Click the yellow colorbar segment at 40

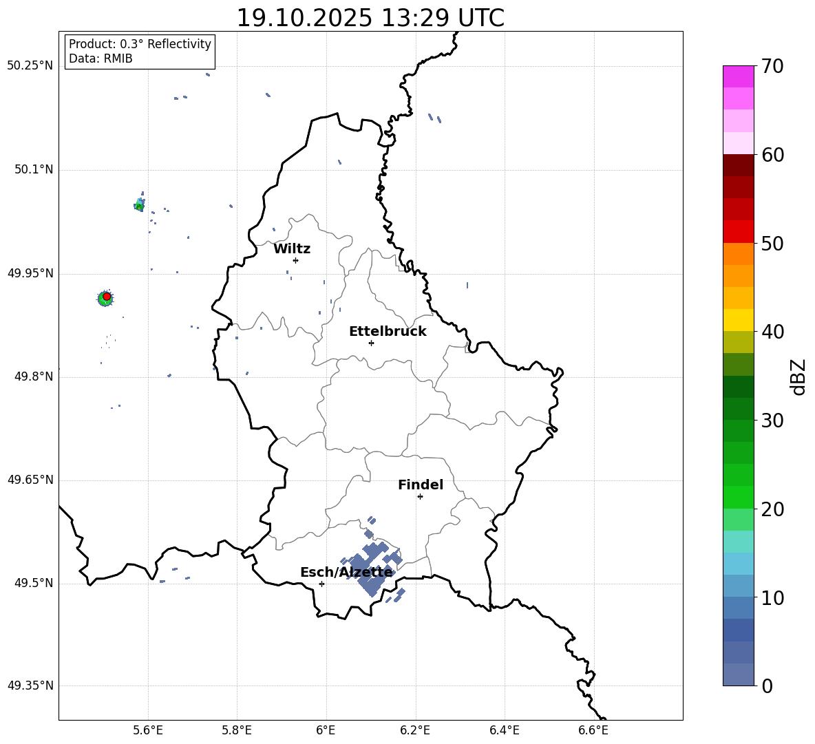738,320
